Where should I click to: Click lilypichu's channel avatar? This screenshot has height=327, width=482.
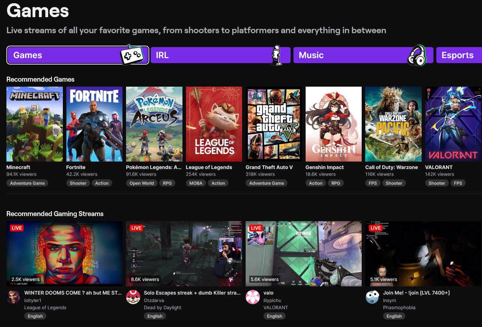(253, 297)
